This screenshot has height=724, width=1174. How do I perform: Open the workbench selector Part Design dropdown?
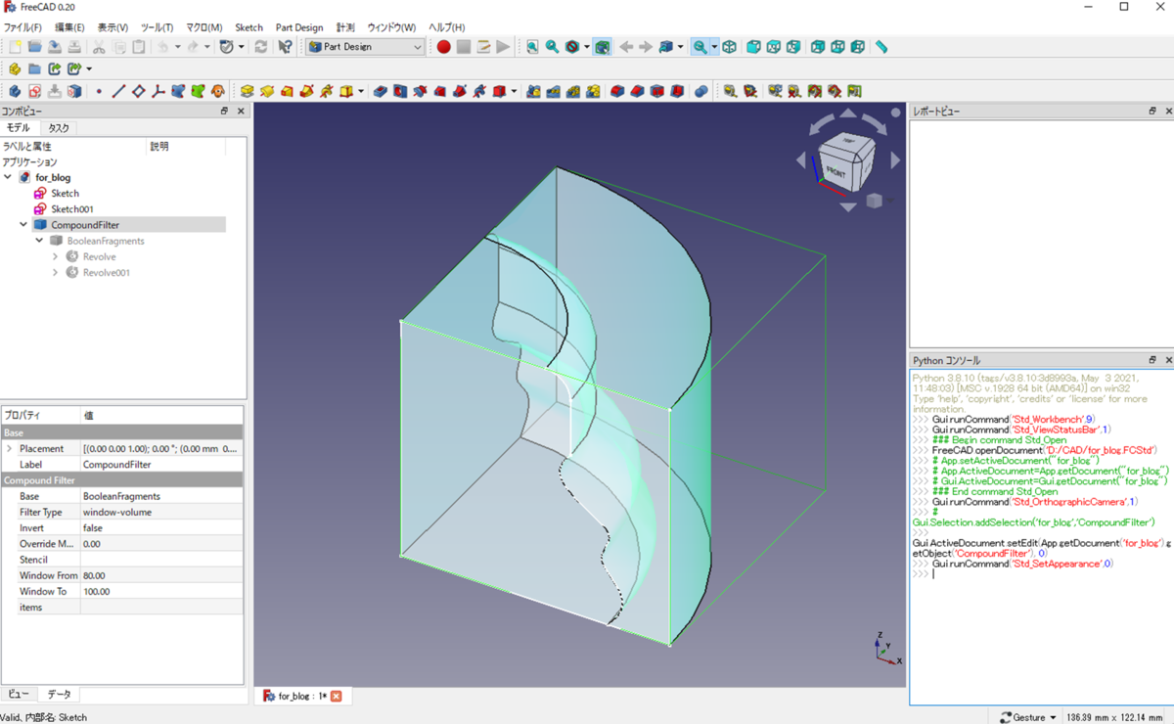(365, 46)
